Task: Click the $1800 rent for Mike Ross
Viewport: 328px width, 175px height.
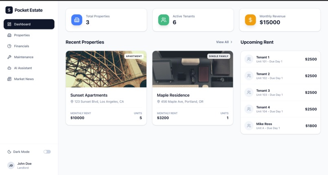Action: [x=311, y=126]
